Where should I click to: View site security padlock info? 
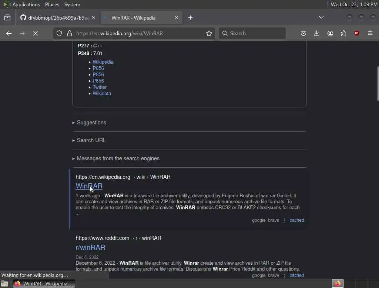coord(70,33)
